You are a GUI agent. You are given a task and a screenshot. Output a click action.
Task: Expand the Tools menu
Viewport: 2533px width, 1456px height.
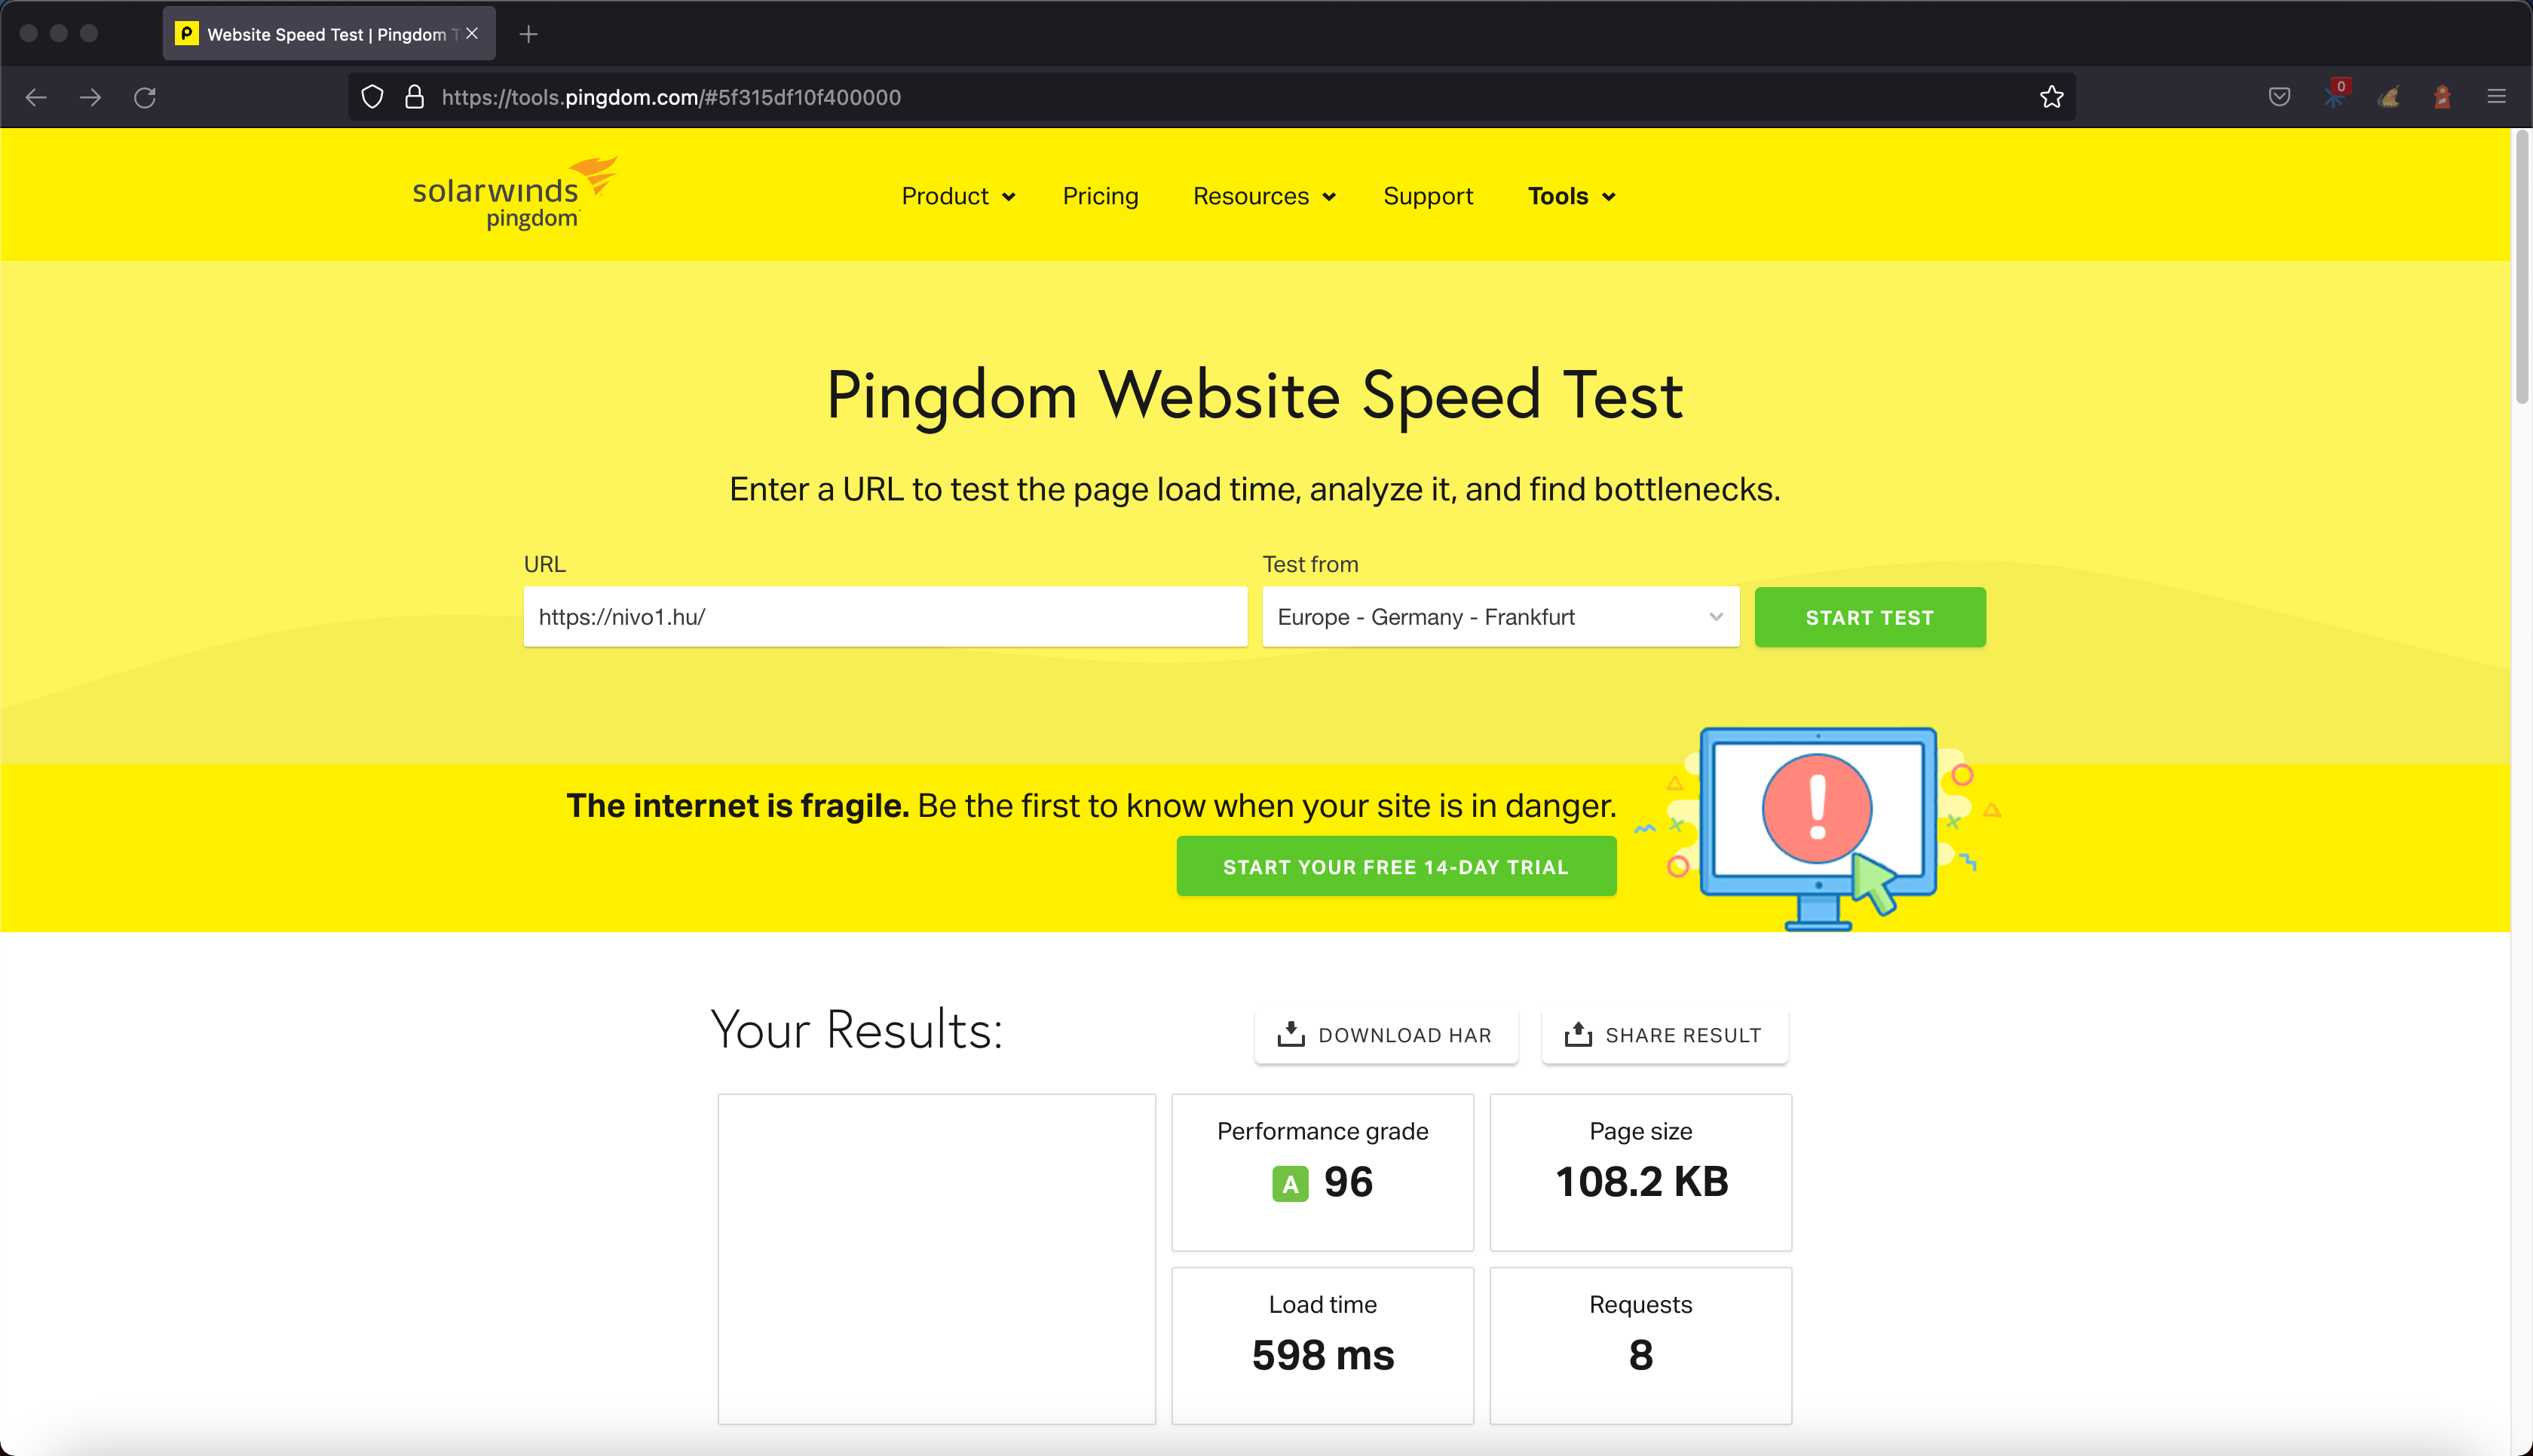1571,196
